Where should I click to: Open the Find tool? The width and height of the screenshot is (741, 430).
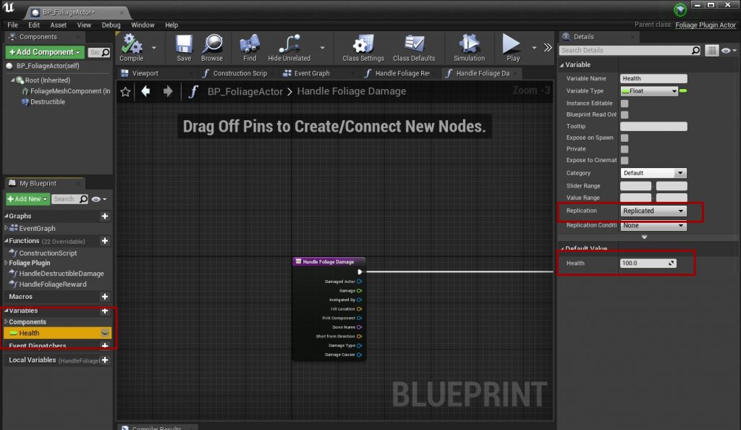click(x=250, y=48)
